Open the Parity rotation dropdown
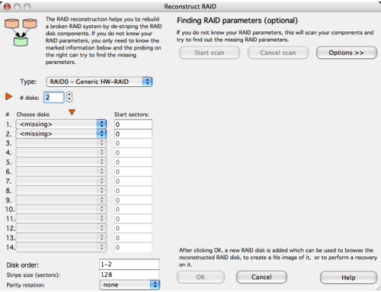 pos(130,285)
